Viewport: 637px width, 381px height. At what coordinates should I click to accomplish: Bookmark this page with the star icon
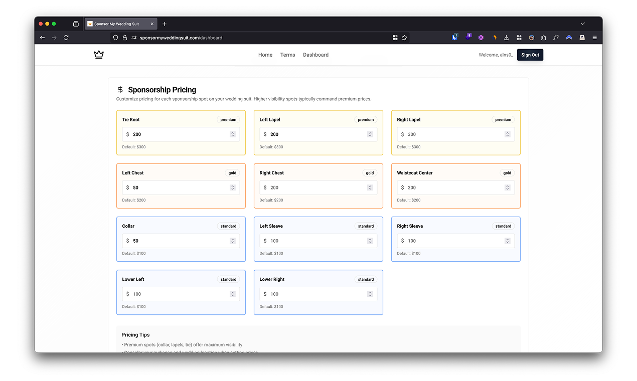(404, 38)
